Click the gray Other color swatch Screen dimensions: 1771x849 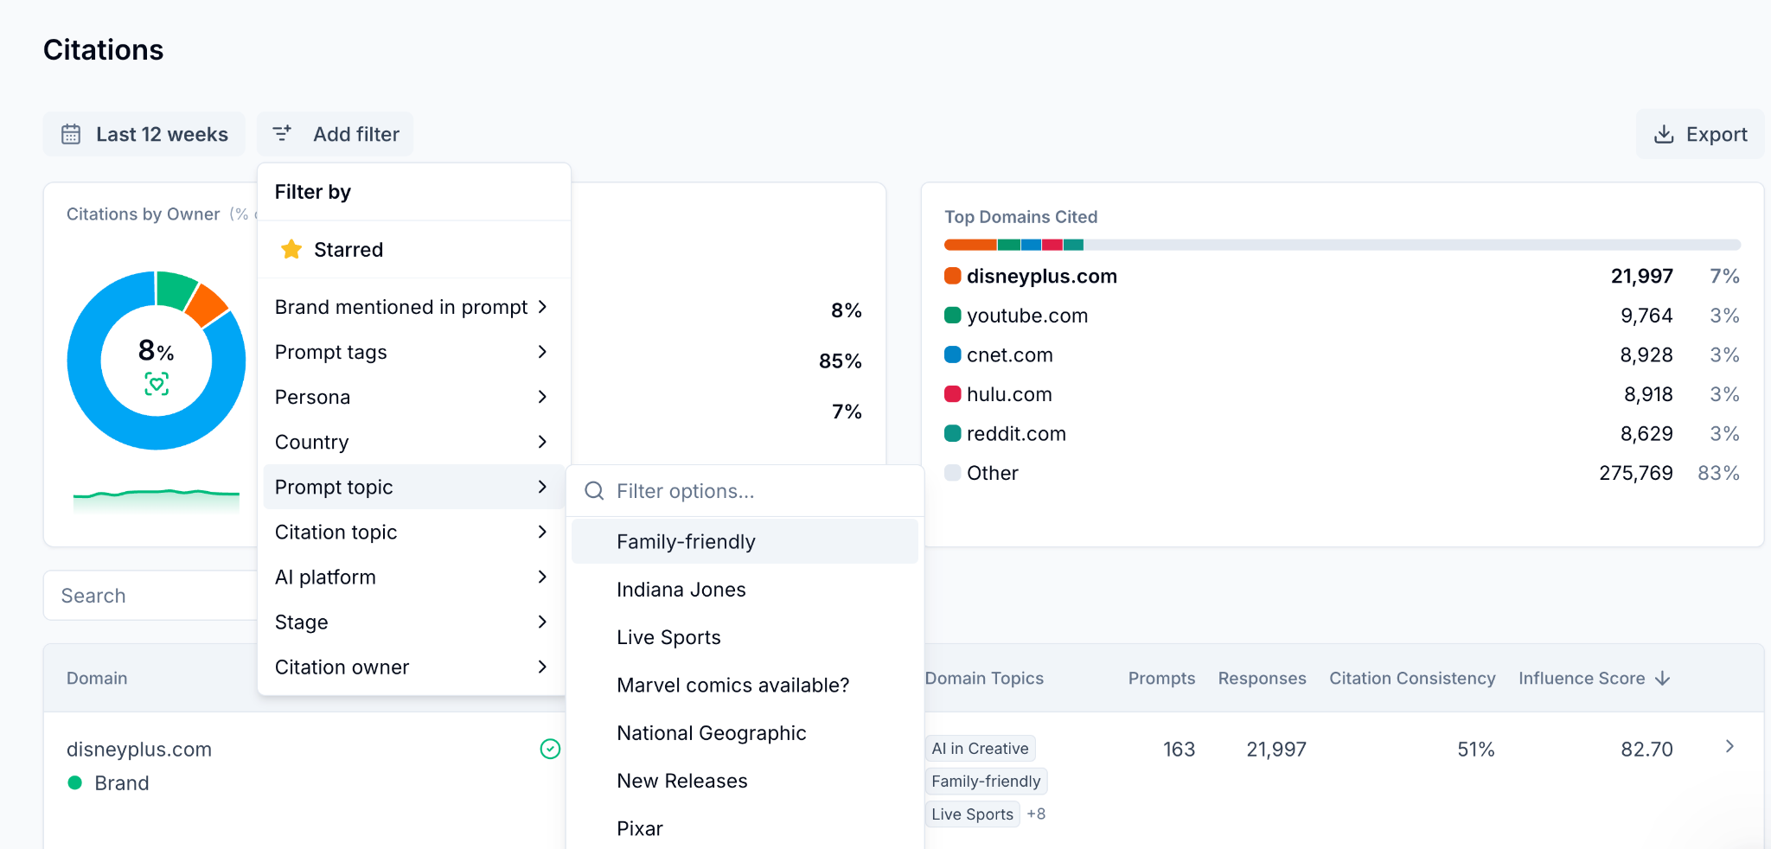pyautogui.click(x=953, y=473)
